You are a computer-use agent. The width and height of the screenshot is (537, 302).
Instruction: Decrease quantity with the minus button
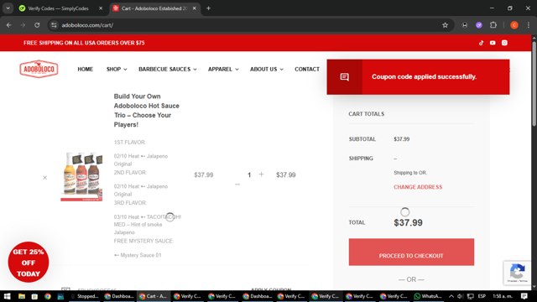(237, 185)
